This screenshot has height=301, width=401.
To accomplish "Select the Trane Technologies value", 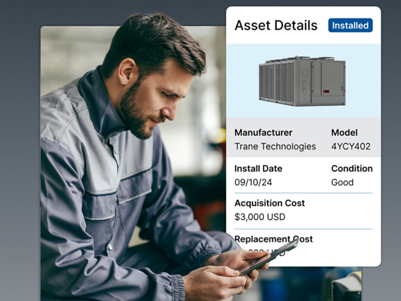I will [x=275, y=146].
